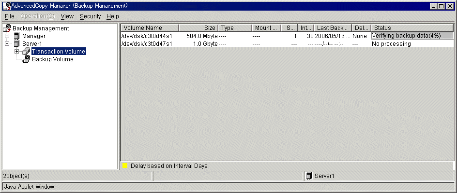
Task: Select Backup Volume tree label
Action: pyautogui.click(x=52, y=59)
